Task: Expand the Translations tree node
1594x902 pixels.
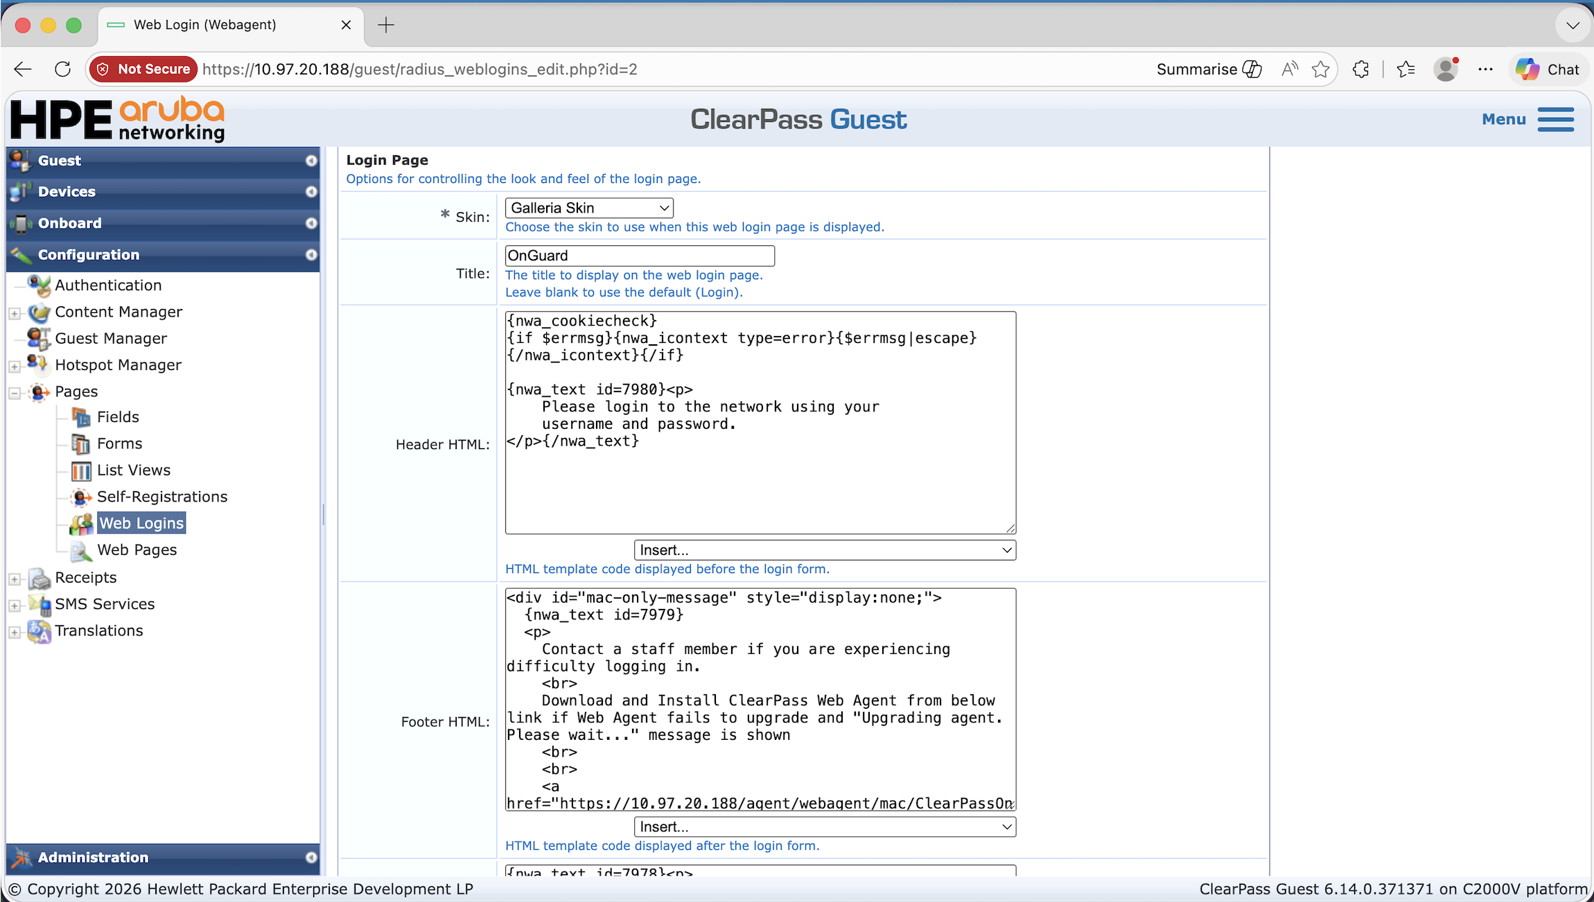Action: click(x=15, y=632)
